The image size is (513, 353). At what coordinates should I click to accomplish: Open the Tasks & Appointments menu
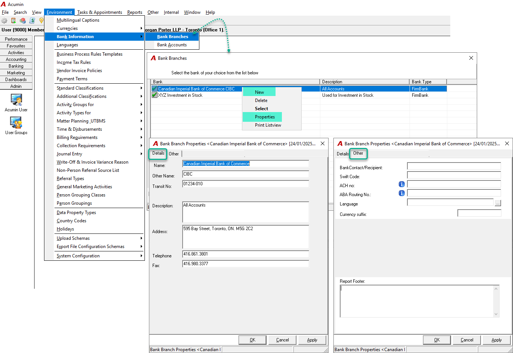pyautogui.click(x=100, y=12)
